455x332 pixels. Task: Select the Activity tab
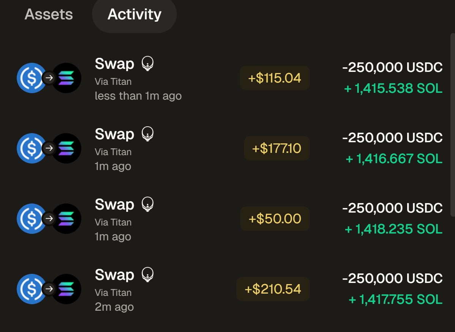(x=134, y=14)
